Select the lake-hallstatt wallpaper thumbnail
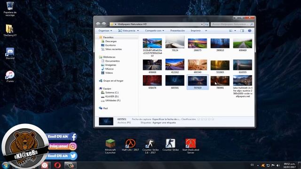Viewport: 301px width, 169px height. click(243, 86)
